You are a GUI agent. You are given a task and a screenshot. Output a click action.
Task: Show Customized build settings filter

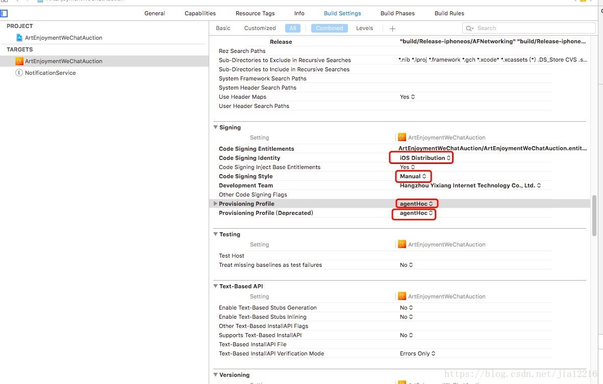(x=260, y=28)
